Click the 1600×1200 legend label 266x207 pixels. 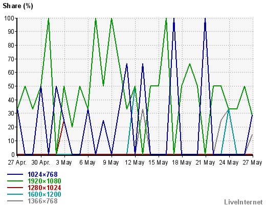tap(45, 194)
